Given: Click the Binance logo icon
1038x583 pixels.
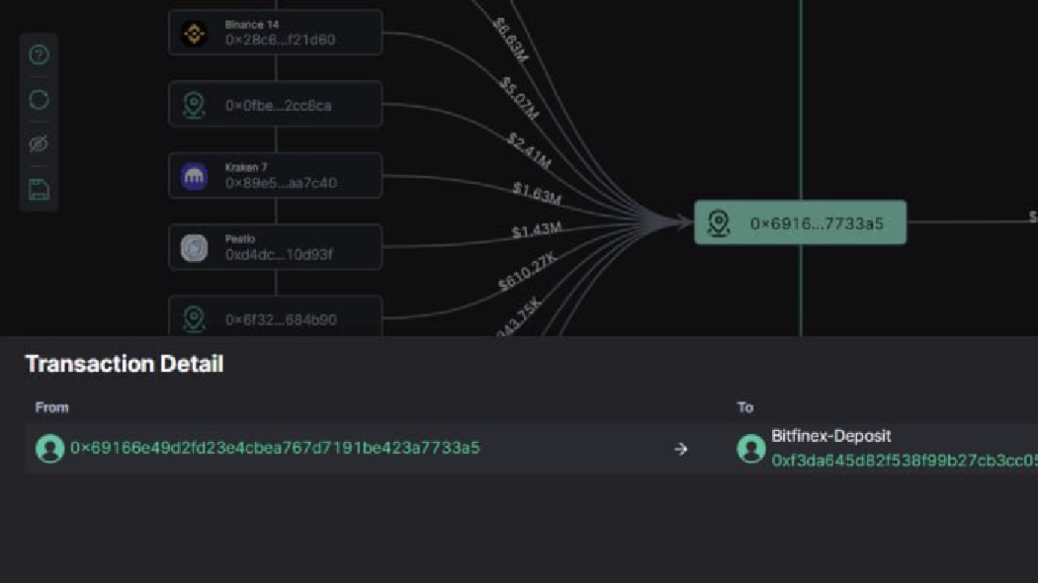Looking at the screenshot, I should click(194, 33).
